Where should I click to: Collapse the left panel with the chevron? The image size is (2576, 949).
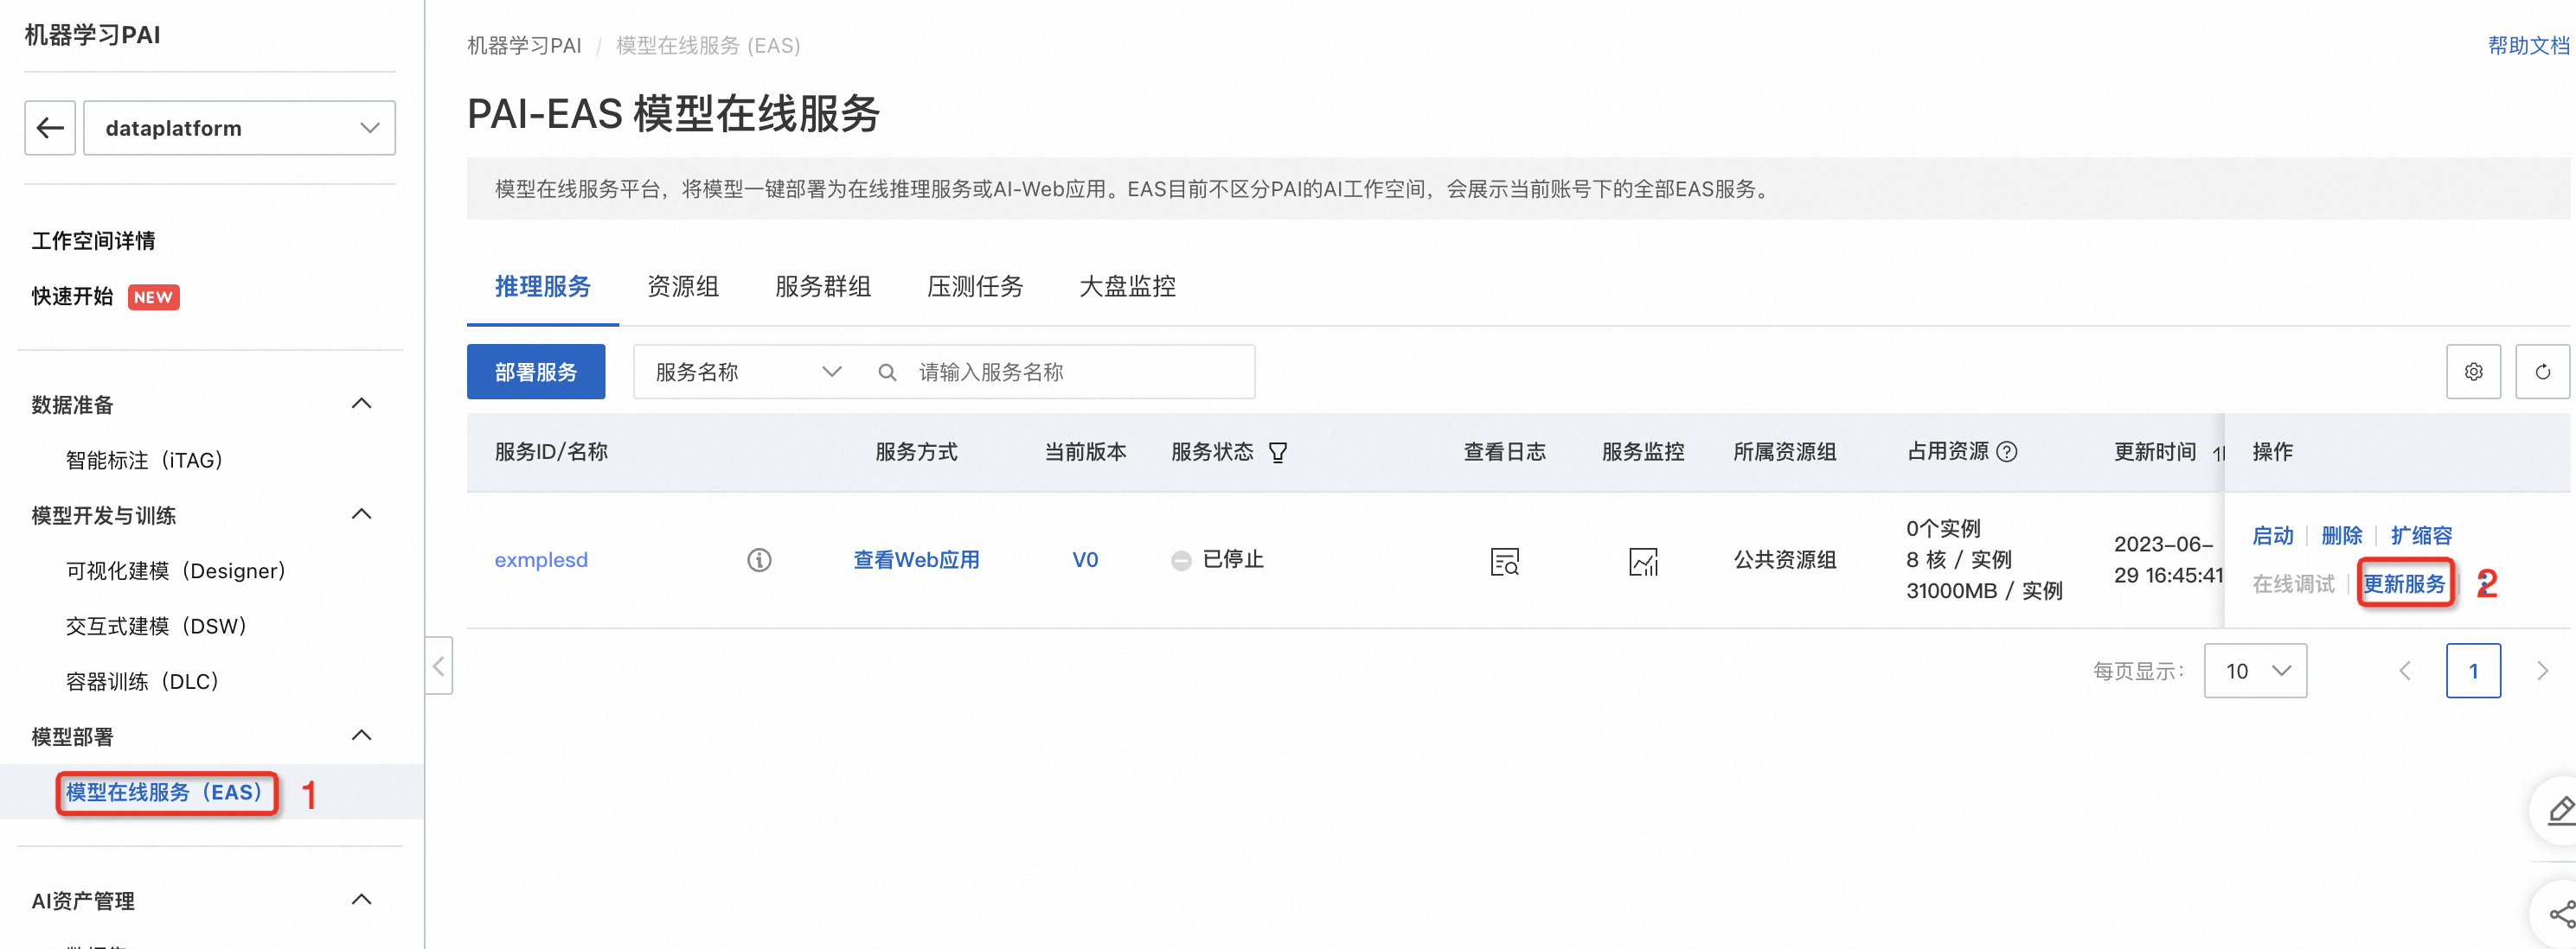tap(438, 667)
